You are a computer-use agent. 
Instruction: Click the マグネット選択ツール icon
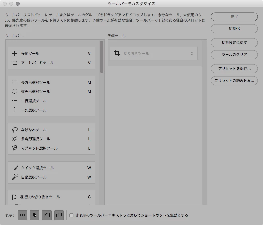15,148
